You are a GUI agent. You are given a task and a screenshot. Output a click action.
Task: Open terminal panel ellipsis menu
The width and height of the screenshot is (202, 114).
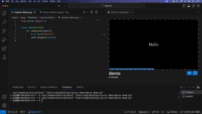pyautogui.click(x=188, y=87)
